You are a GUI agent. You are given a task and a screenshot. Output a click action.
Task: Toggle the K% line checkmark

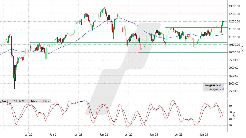[48, 101]
